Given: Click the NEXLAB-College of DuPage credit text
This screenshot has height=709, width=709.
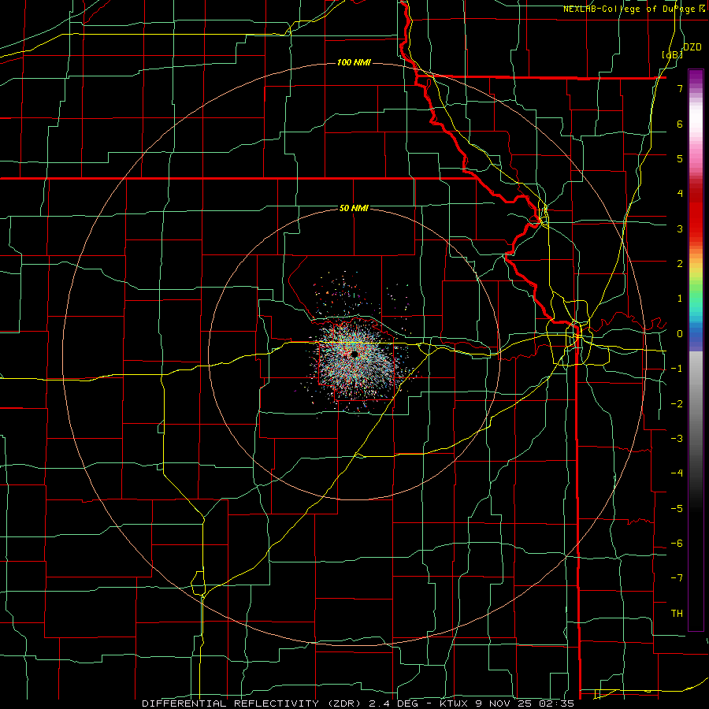Looking at the screenshot, I should click(x=629, y=9).
